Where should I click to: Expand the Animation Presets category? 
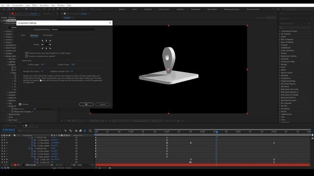pyautogui.click(x=280, y=31)
